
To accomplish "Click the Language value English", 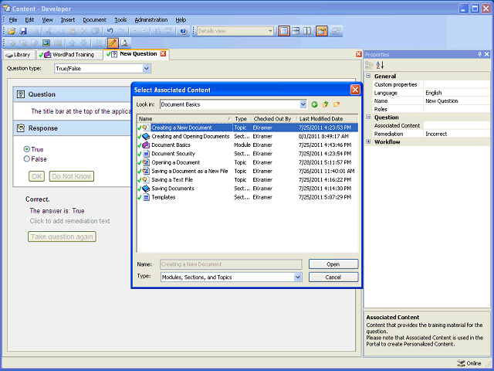I will tap(434, 93).
